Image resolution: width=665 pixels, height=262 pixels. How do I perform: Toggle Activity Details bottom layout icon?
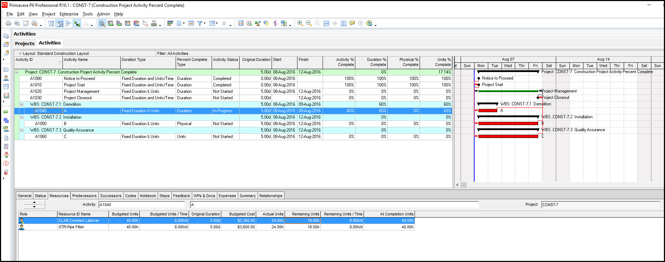pos(102,23)
